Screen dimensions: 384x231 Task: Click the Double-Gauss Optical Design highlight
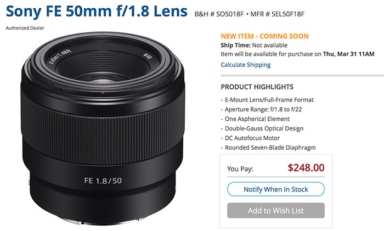tap(264, 128)
